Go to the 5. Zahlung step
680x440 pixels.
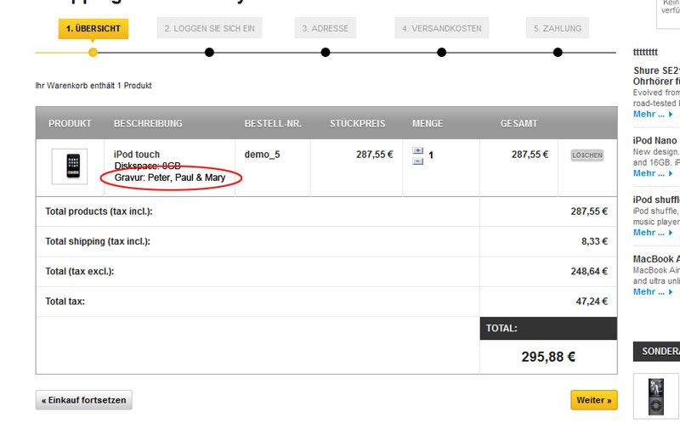pyautogui.click(x=558, y=28)
